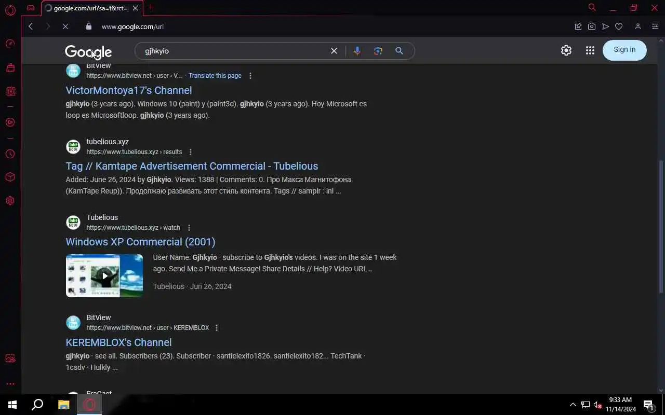Viewport: 665px width, 415px height.
Task: Submit search with magnifier button
Action: coord(399,51)
